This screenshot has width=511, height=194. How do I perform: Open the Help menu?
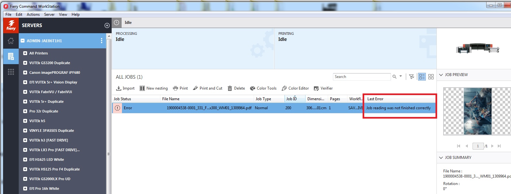[x=75, y=15]
